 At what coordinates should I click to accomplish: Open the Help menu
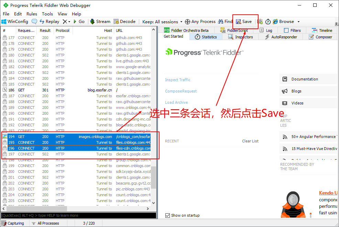point(76,14)
